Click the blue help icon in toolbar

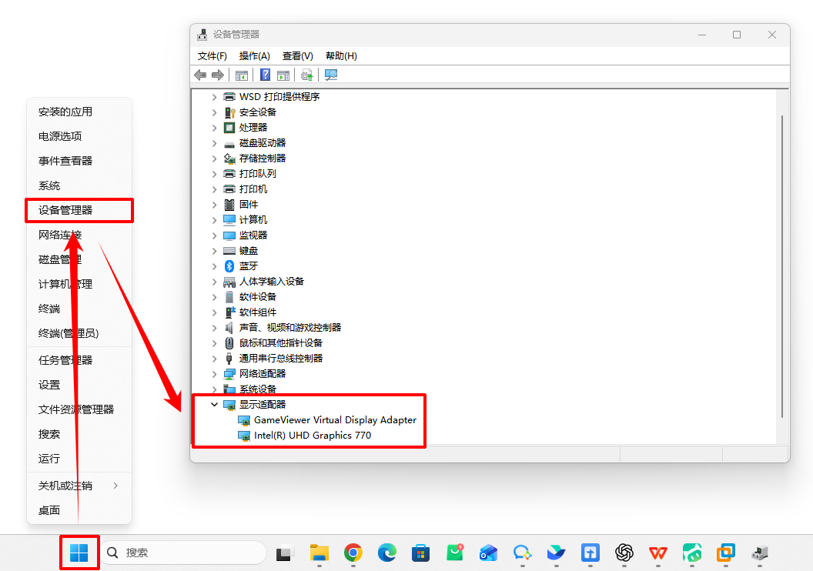point(265,75)
